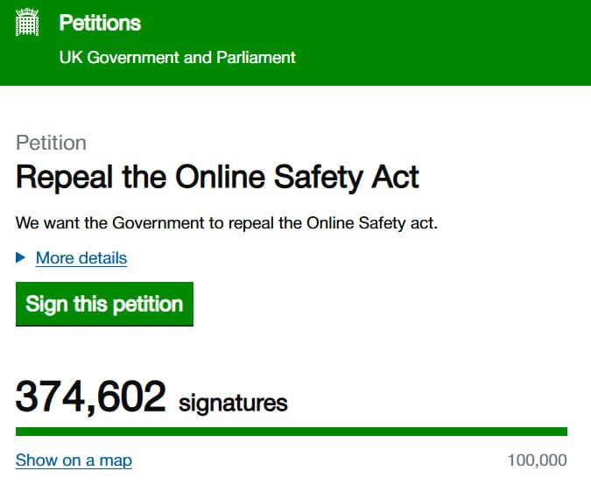Click the Repeal the Online Safety Act heading

[217, 178]
